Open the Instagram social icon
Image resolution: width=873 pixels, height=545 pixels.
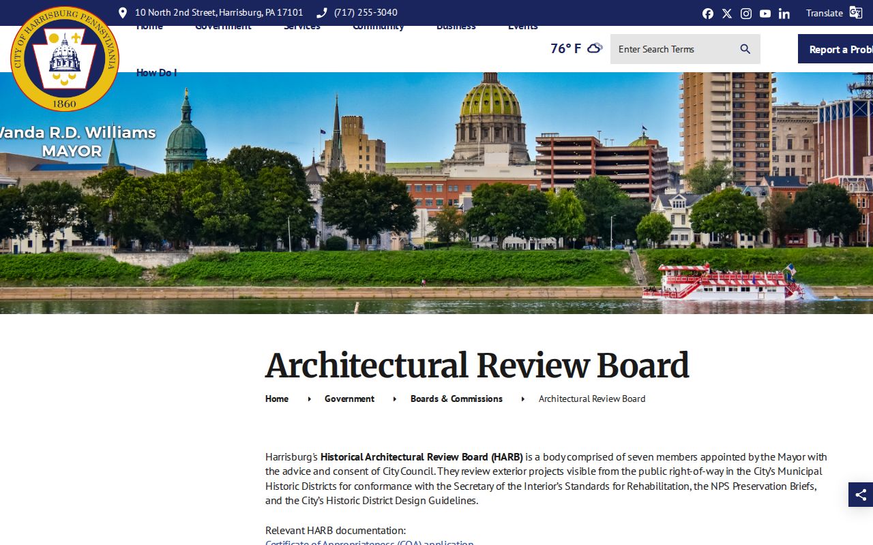coord(746,14)
